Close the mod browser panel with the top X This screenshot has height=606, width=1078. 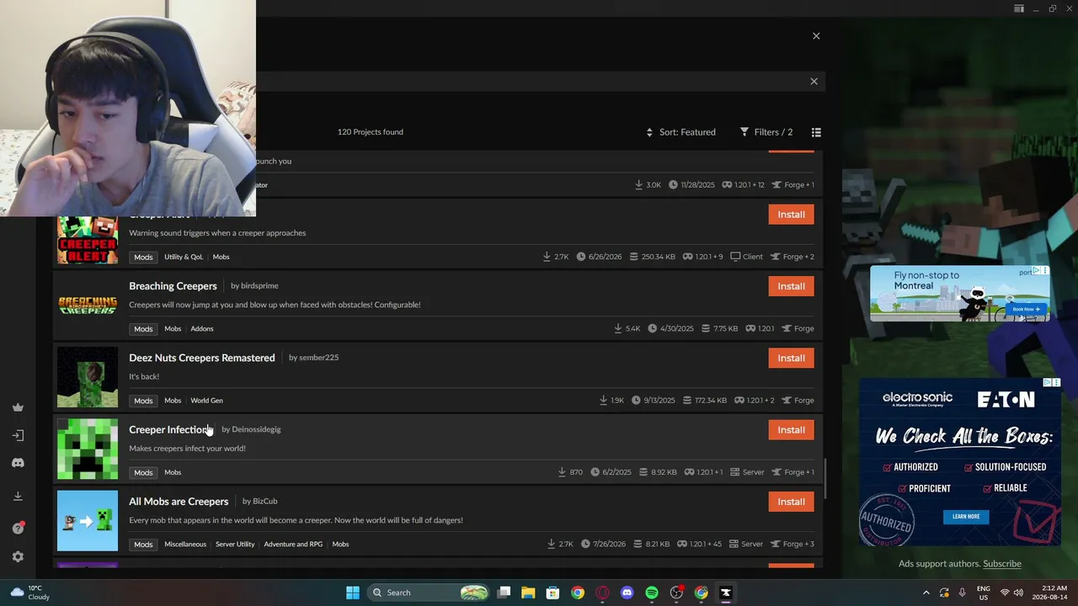[x=816, y=36]
